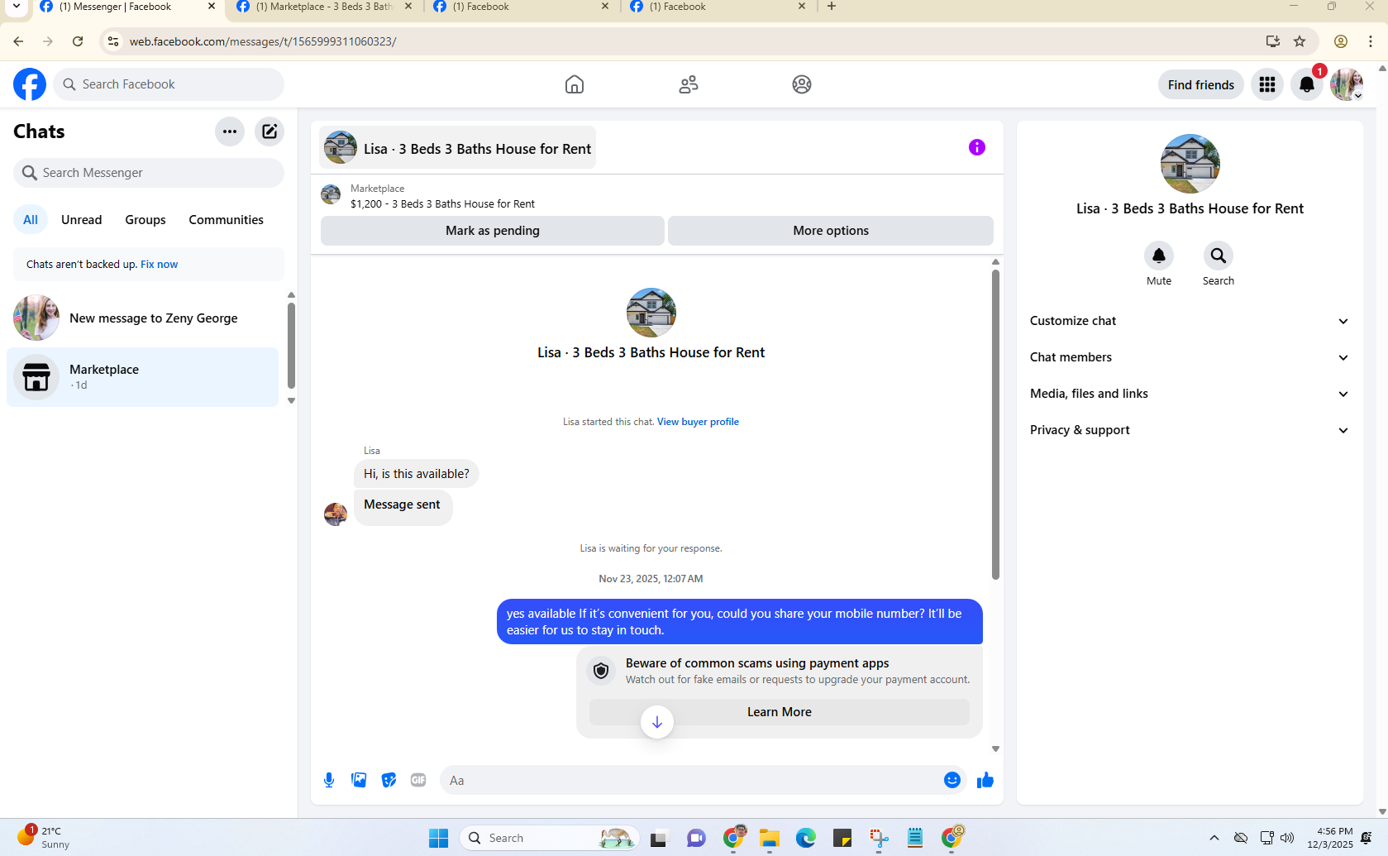Open File Explorer from taskbar
Image resolution: width=1388 pixels, height=856 pixels.
click(x=770, y=838)
